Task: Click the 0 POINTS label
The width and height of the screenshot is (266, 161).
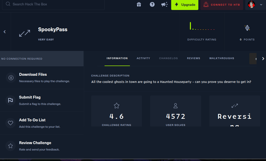Action: pos(247,39)
